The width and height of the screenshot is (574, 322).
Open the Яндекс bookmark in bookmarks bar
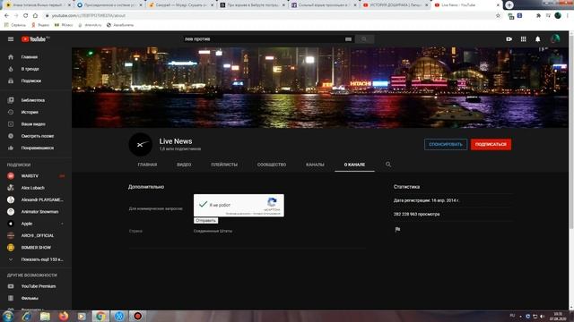pos(40,25)
